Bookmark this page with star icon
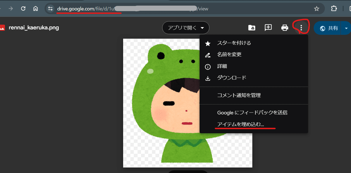Viewport: 351px width, 173px height. (316, 9)
